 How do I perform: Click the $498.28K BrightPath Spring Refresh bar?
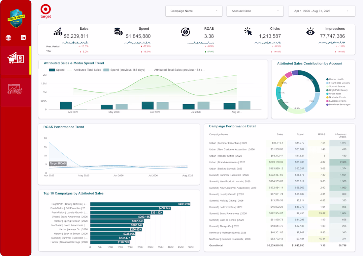pyautogui.click(x=140, y=204)
